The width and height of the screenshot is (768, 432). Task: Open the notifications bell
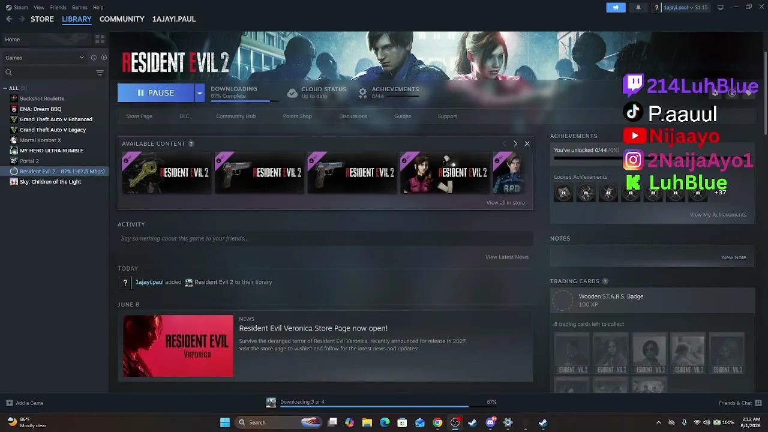(638, 7)
